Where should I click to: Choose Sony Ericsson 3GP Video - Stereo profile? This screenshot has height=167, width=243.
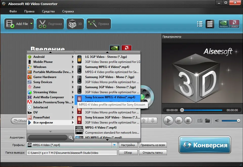tap(107, 120)
